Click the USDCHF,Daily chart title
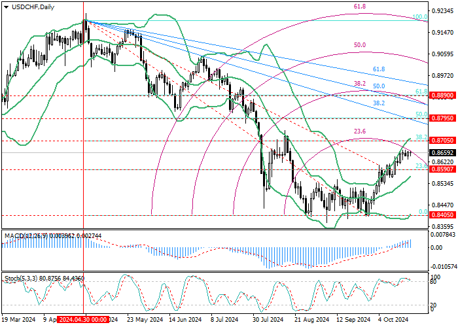458x327 pixels. (x=33, y=7)
